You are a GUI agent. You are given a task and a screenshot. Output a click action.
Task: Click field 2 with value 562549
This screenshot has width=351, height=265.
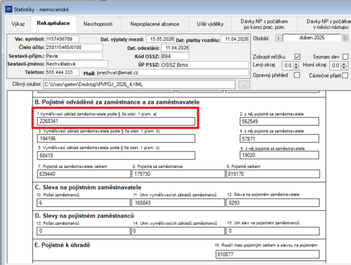coord(280,121)
